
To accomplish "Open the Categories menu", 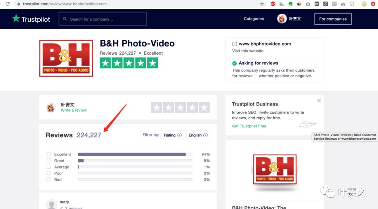I will tap(254, 19).
